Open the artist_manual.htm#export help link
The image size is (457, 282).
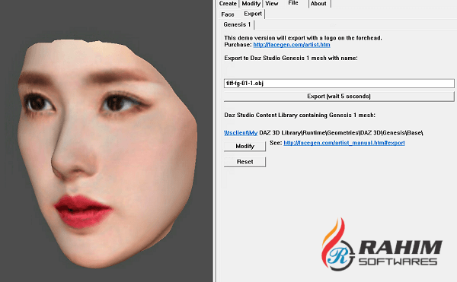pyautogui.click(x=344, y=143)
